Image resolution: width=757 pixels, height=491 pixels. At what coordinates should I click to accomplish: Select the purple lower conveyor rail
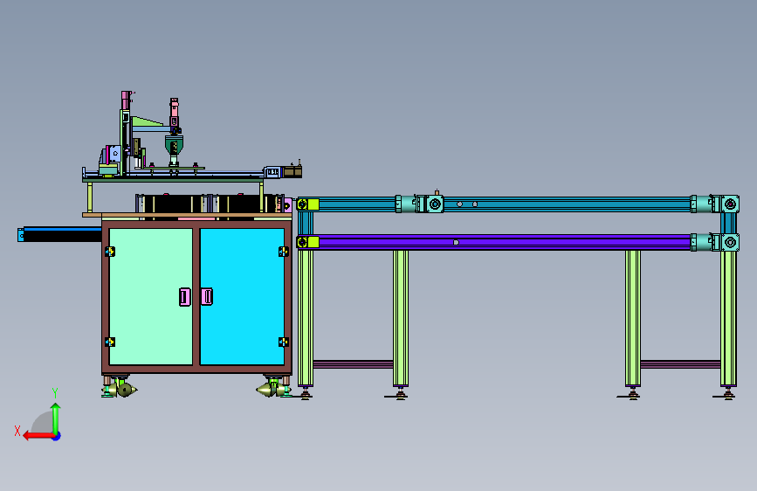click(505, 242)
